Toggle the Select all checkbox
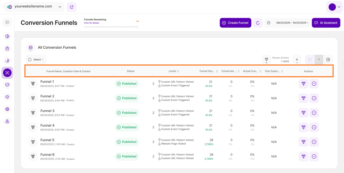Viewport: 344px width, 173px height. [30, 60]
